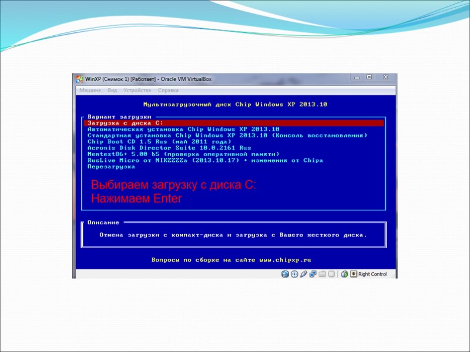Click the optical disc status icon
This screenshot has width=470, height=352.
(295, 274)
